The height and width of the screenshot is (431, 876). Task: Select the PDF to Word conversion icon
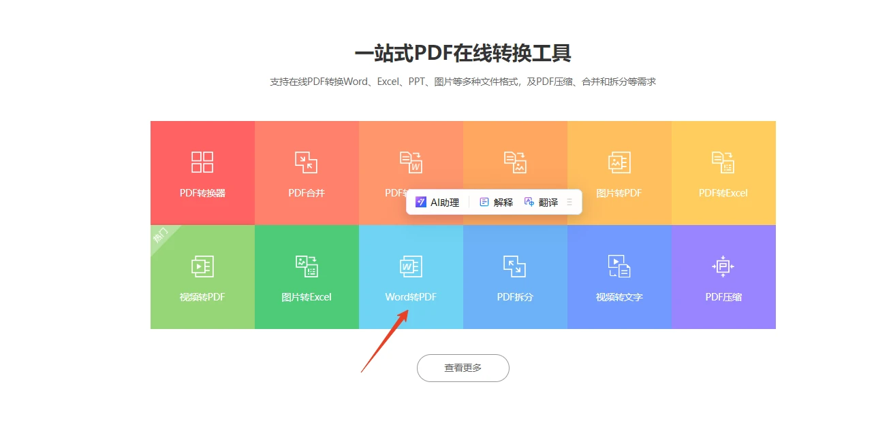tap(411, 162)
